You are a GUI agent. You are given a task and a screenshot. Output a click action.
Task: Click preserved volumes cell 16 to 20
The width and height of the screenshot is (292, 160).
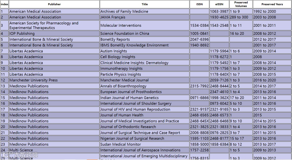click(x=241, y=33)
